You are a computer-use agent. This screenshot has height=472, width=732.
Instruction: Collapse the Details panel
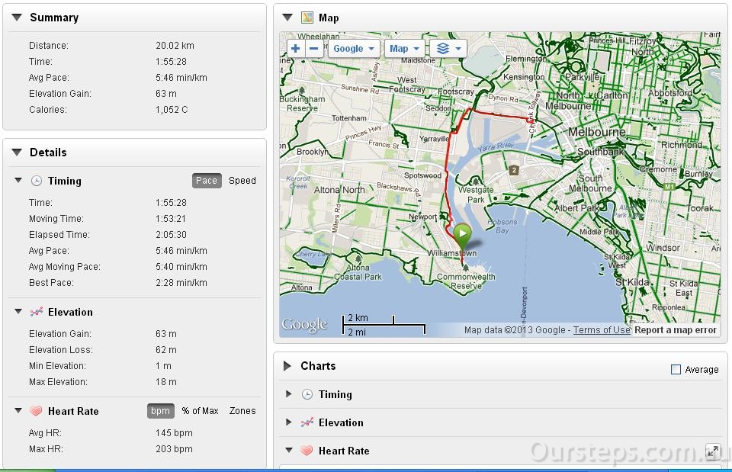click(17, 153)
